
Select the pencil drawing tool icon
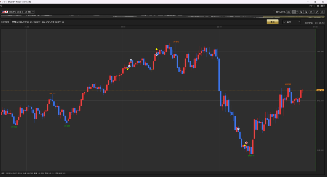tap(317, 12)
